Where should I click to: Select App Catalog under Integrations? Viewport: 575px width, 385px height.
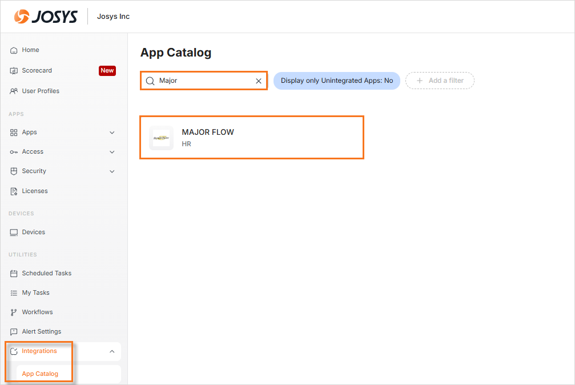click(40, 374)
